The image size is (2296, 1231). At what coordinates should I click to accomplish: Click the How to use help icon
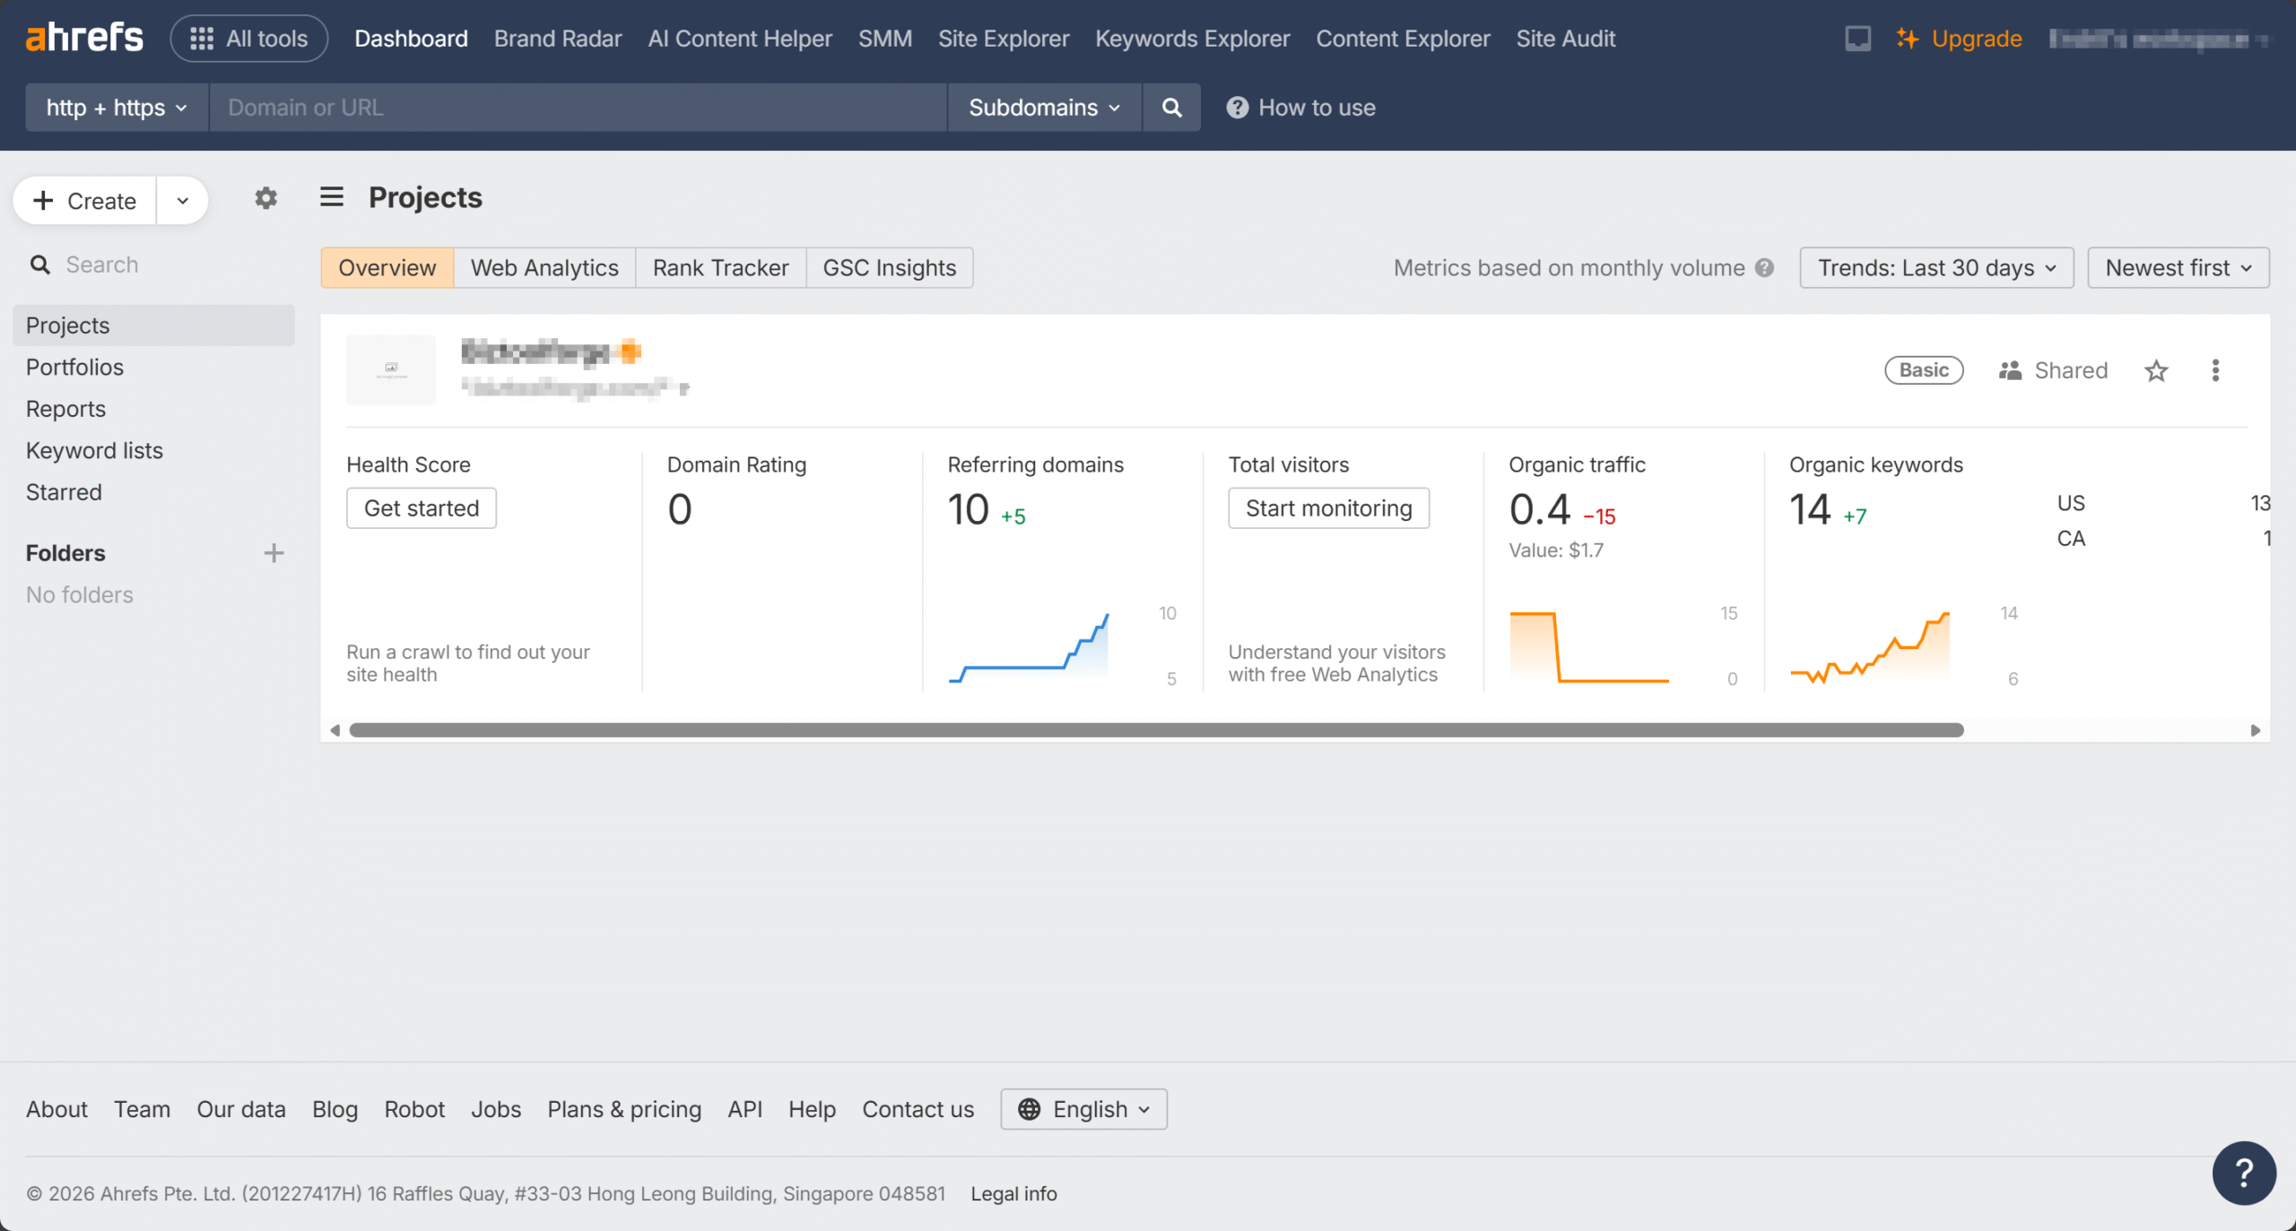tap(1237, 107)
